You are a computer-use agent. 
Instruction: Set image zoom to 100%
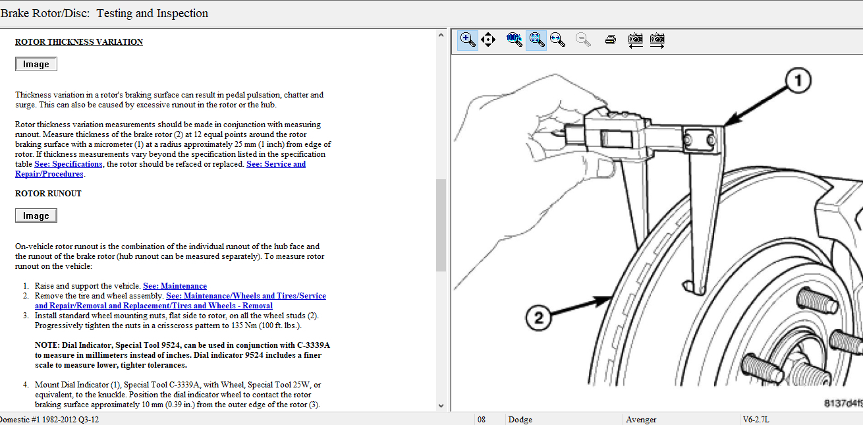[515, 40]
